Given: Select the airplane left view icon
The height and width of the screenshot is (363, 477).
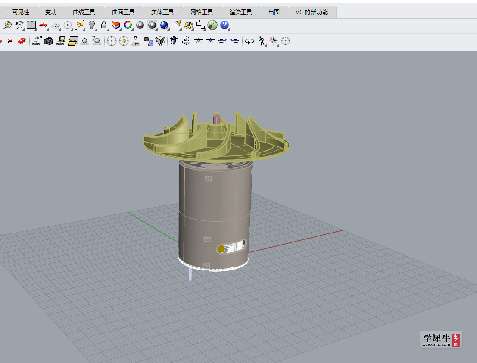Looking at the screenshot, I should click(234, 41).
